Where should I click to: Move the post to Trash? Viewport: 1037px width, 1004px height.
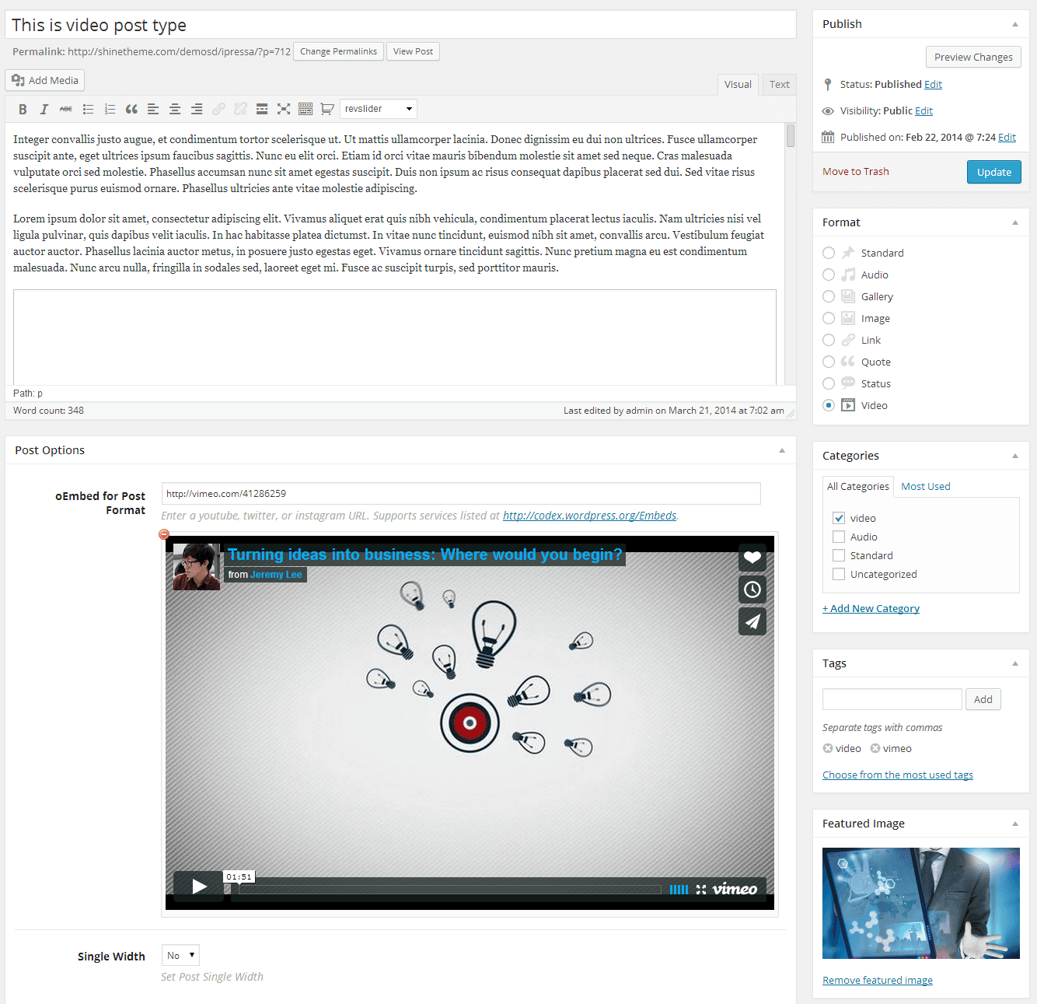(855, 171)
